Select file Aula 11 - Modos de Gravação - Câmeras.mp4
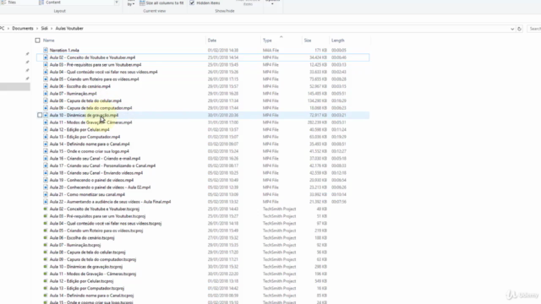 tap(90, 122)
